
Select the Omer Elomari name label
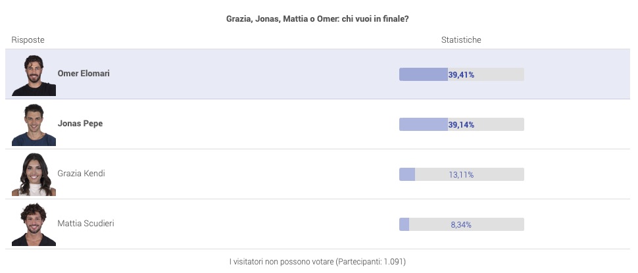(84, 74)
